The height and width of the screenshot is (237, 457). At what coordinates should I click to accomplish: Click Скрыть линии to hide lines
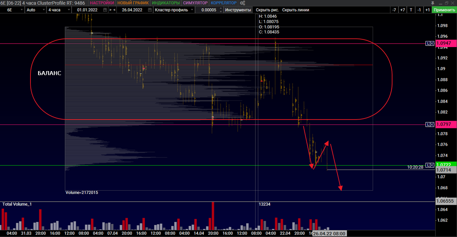pos(295,10)
